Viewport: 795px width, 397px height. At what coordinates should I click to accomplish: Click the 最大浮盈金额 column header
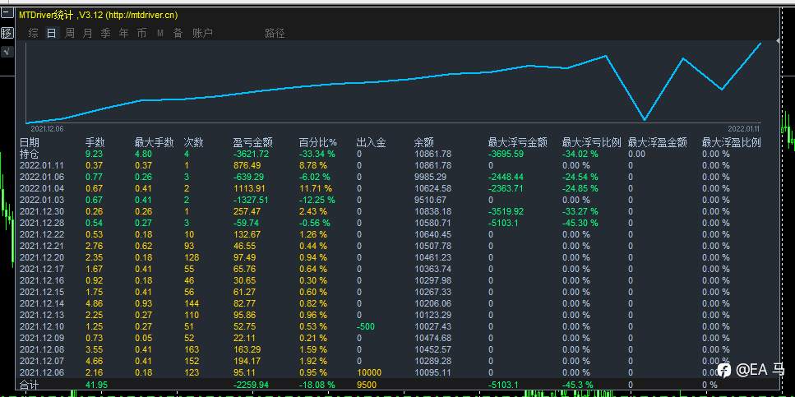click(657, 142)
